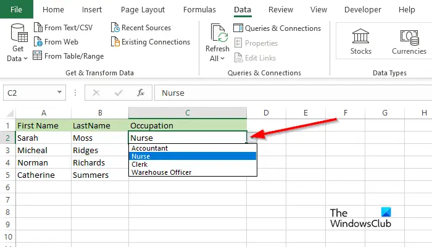Click inside the formula bar
Viewport: 432px width, 247px height.
click(x=293, y=93)
